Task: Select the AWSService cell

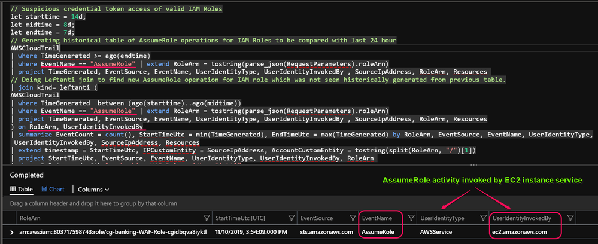Action: [436, 232]
